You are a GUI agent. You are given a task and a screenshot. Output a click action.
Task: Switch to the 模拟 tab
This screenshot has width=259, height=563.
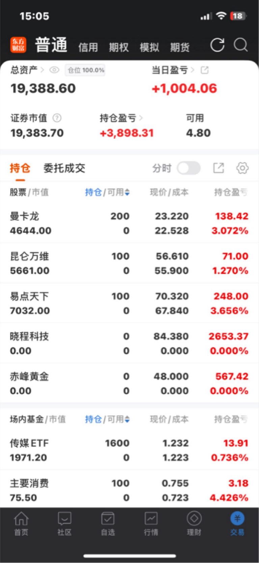[149, 47]
